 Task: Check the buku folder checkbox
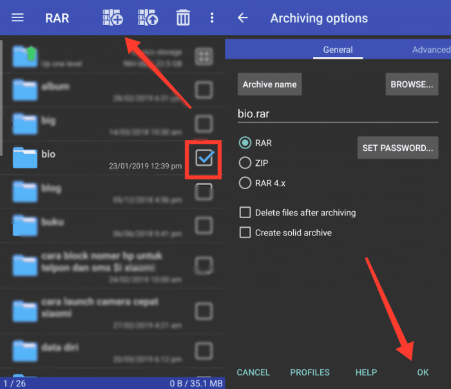(x=204, y=225)
